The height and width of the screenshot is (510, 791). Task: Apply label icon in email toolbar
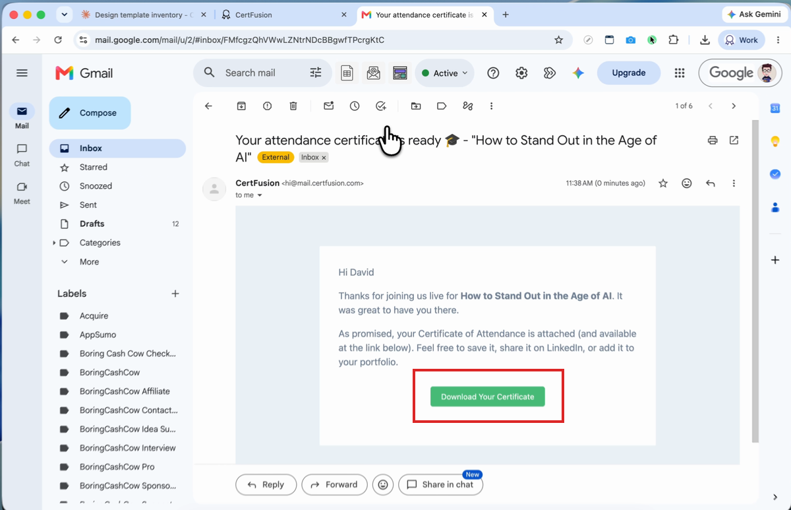pyautogui.click(x=442, y=106)
